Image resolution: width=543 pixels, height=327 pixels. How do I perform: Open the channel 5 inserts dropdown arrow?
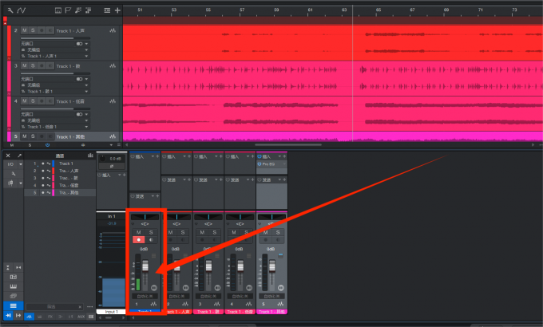point(279,157)
